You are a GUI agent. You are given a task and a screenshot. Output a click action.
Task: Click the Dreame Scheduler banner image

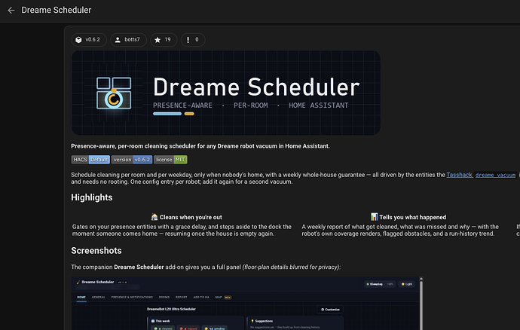[226, 93]
